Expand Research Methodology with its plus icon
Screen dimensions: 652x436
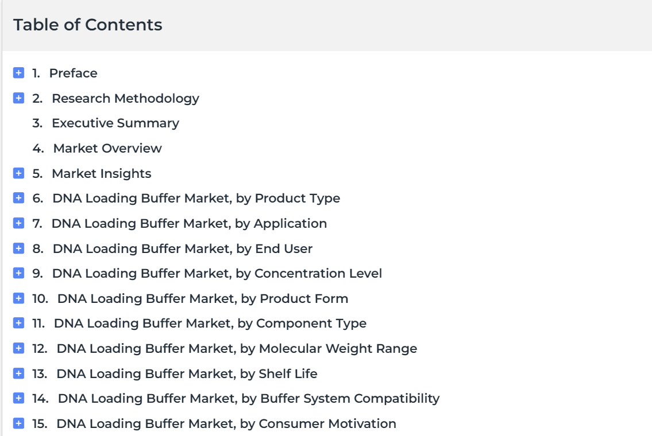tap(19, 98)
